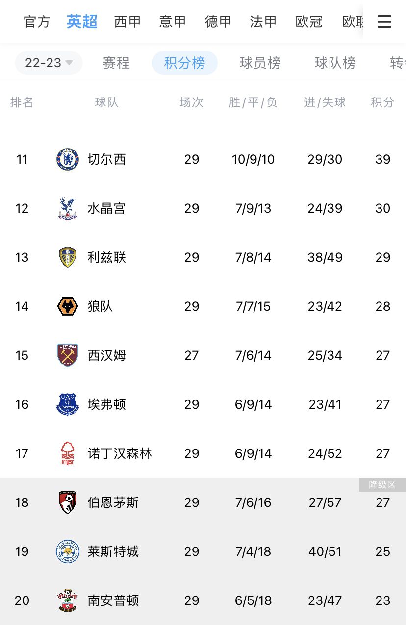Open the 球队榜 team rankings tab
This screenshot has width=406, height=625.
point(335,63)
